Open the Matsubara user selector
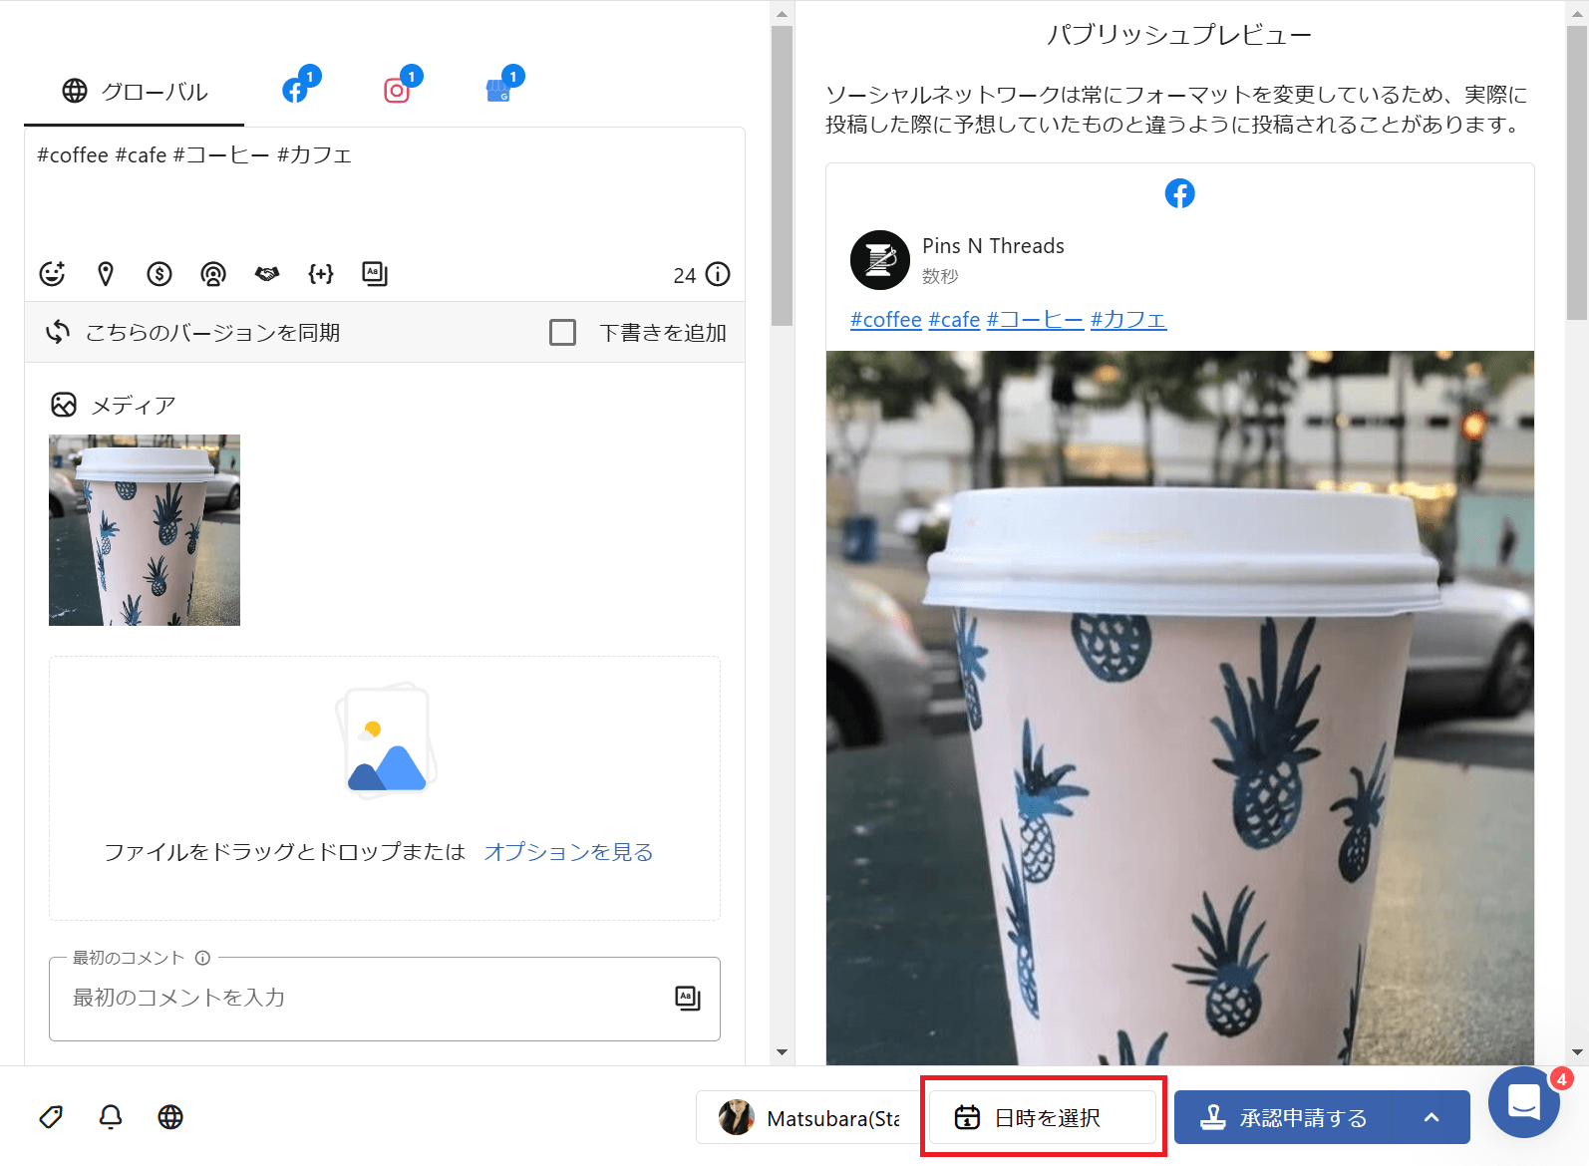 pyautogui.click(x=808, y=1118)
